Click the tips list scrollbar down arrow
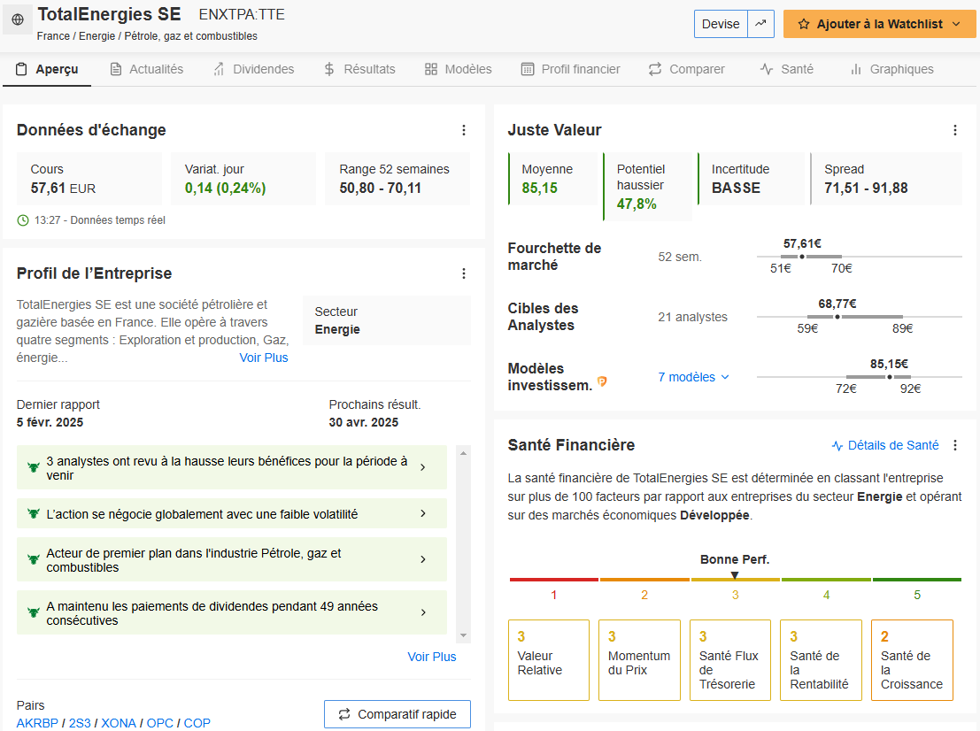980x731 pixels. coord(464,635)
